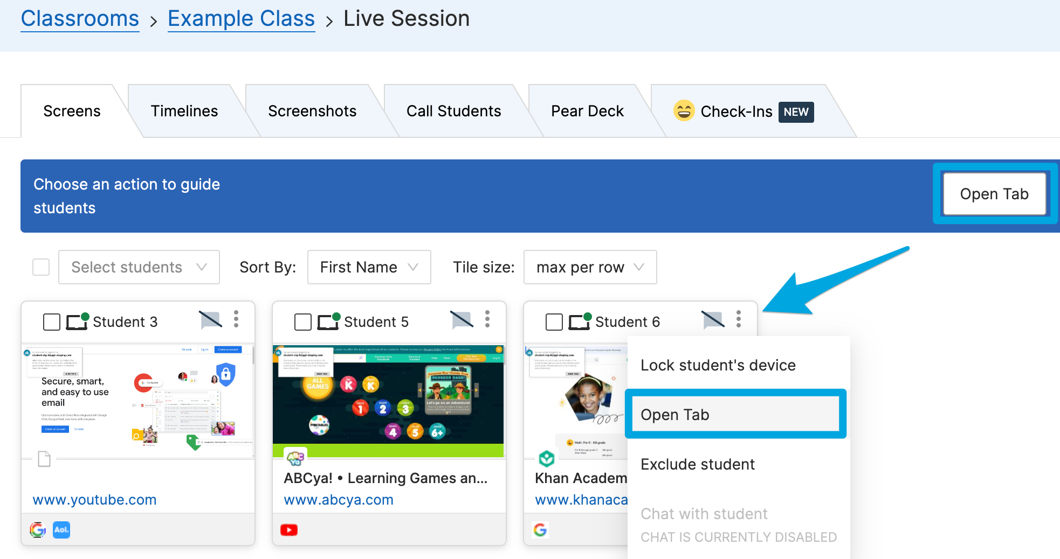Click Student 5's disabled chat icon

(462, 320)
